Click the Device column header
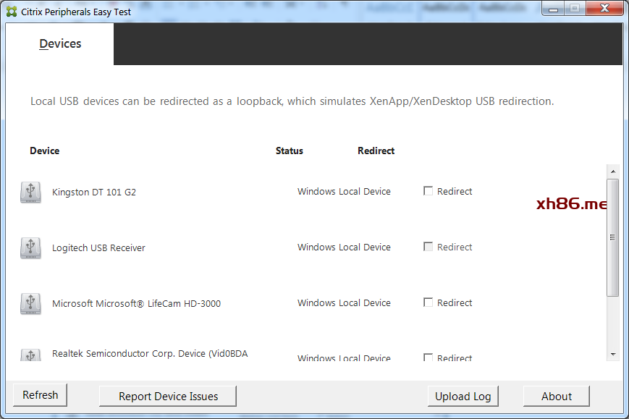 coord(45,151)
